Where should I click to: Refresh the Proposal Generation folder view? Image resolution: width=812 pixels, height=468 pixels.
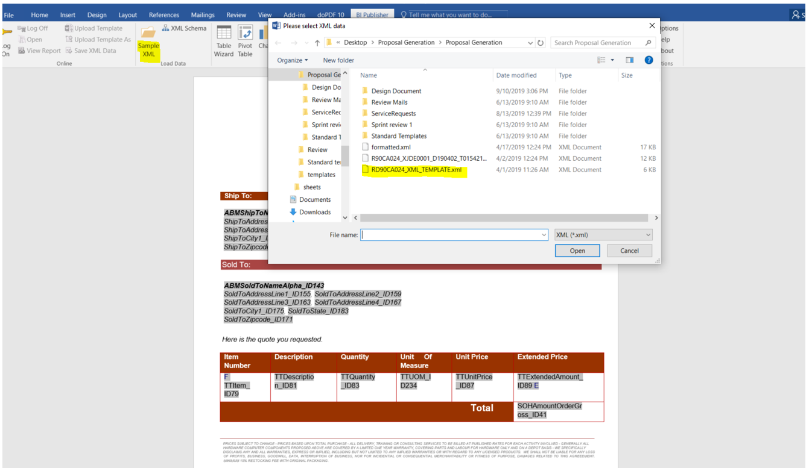[x=541, y=43]
